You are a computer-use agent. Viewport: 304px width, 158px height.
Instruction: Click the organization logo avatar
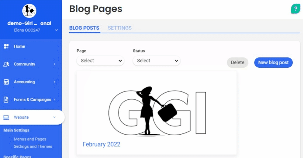click(29, 11)
